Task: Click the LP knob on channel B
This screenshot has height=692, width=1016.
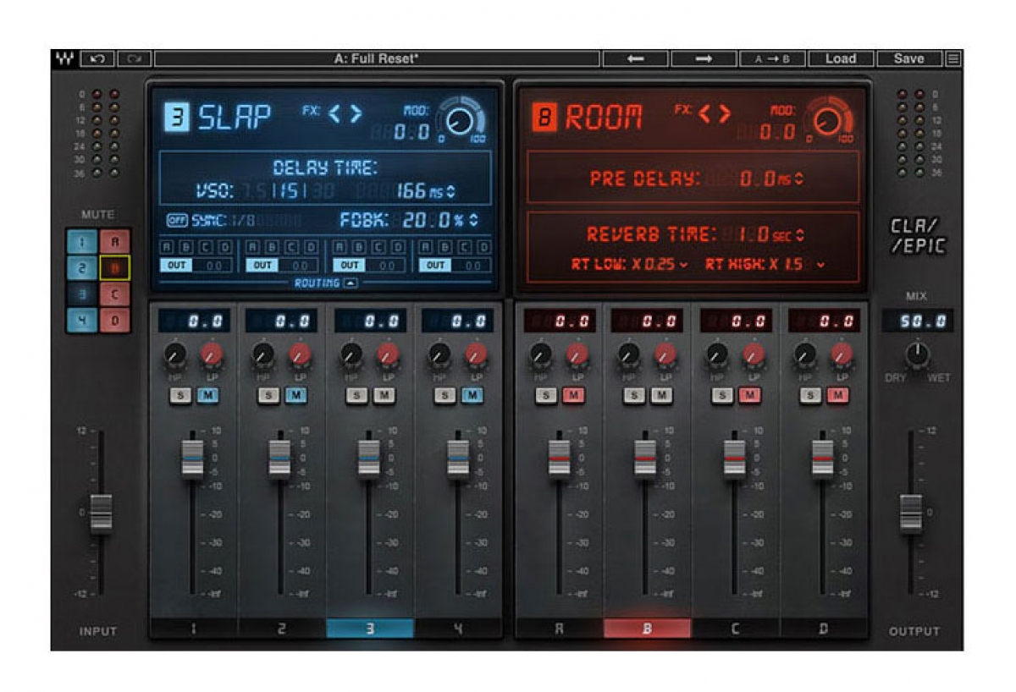Action: coord(665,354)
